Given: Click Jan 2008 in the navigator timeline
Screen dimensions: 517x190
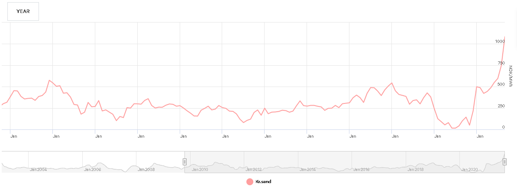Looking at the screenshot, I should point(146,169).
